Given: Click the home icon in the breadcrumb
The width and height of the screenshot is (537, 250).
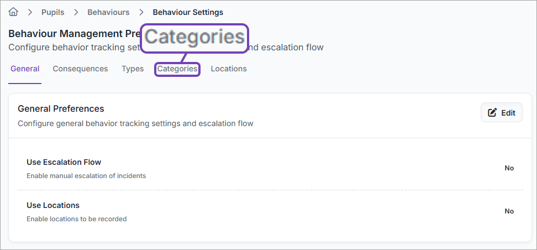Looking at the screenshot, I should click(x=13, y=12).
